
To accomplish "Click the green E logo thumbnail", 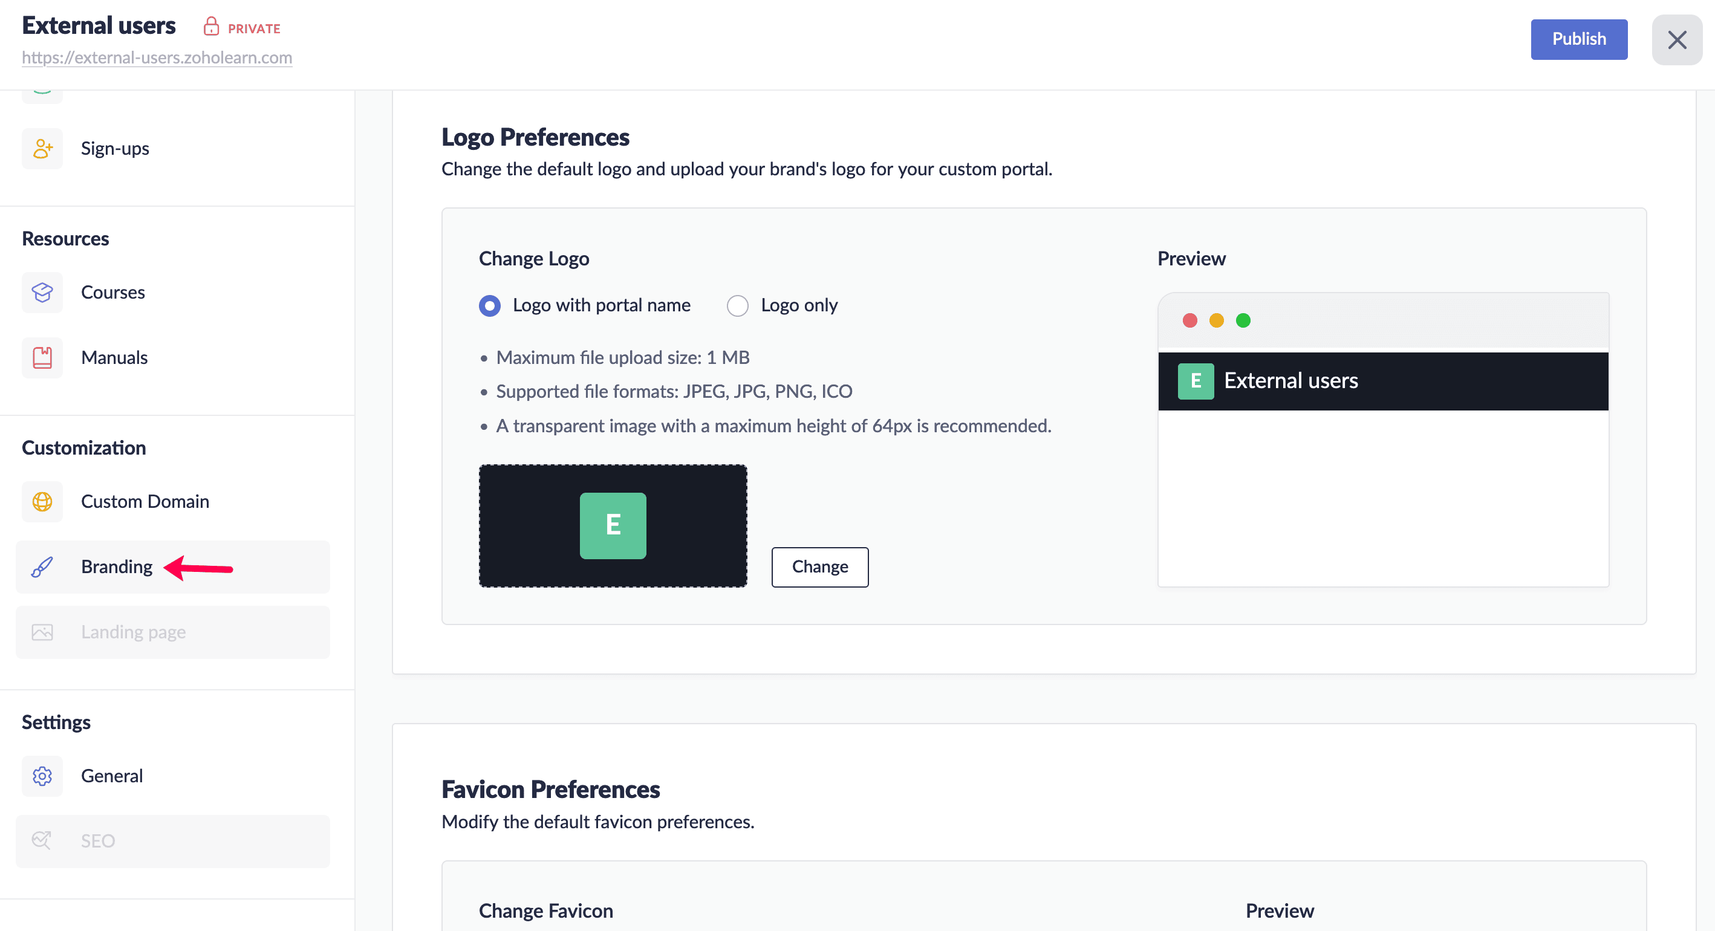I will 613,526.
